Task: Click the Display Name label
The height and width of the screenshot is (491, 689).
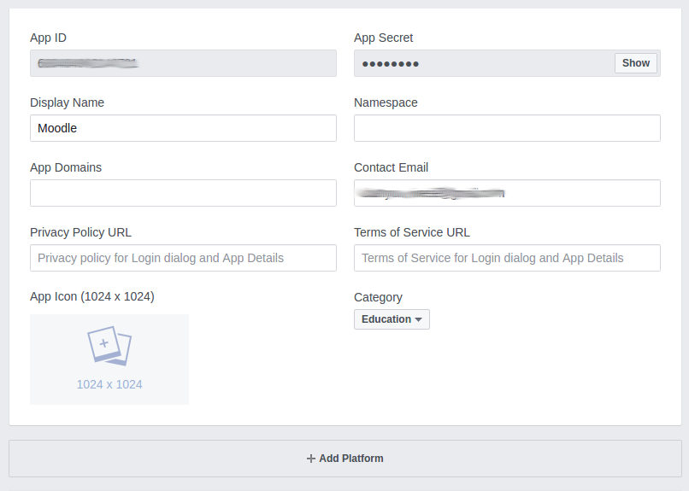Action: (x=67, y=102)
